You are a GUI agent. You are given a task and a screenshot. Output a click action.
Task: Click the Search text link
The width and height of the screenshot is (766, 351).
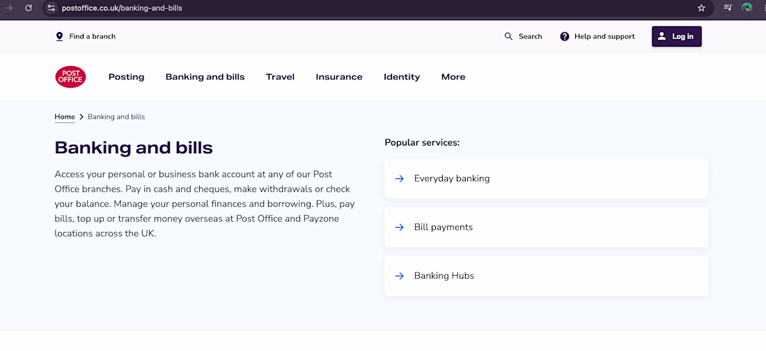[x=531, y=36]
